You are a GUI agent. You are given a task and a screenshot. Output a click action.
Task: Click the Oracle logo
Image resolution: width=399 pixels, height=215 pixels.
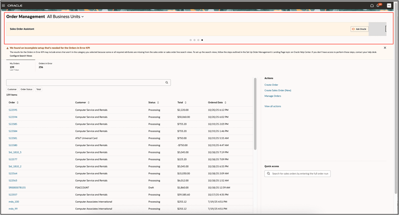click(15, 5)
